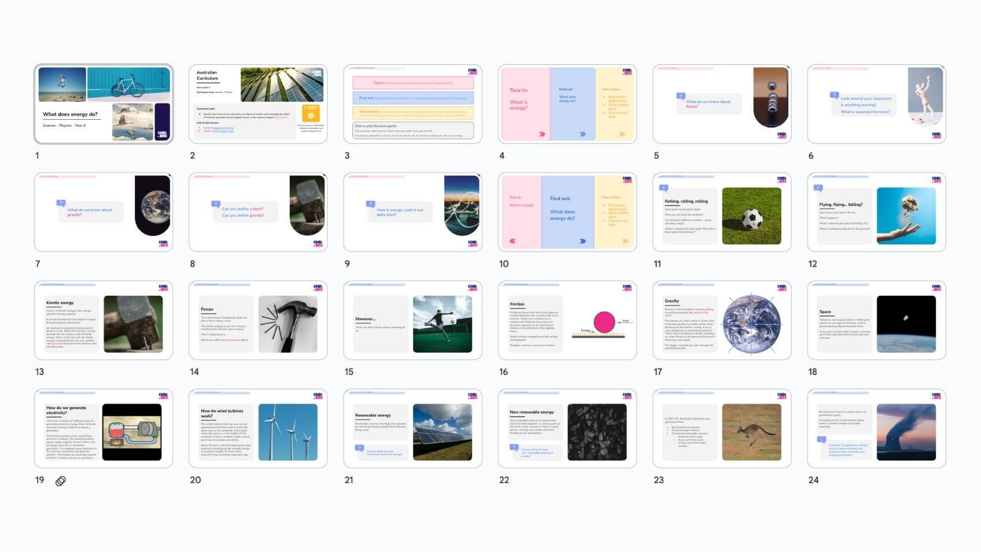
Task: Select the 'What do we know about forces?' slide
Action: point(721,104)
